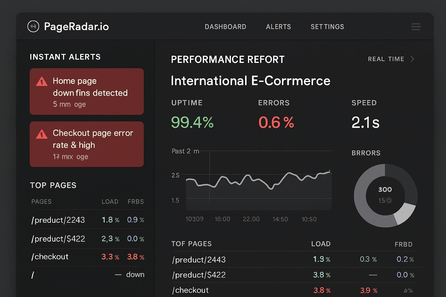Viewport: 446px width, 297px height.
Task: Open the Home page down alert card
Action: 87,92
